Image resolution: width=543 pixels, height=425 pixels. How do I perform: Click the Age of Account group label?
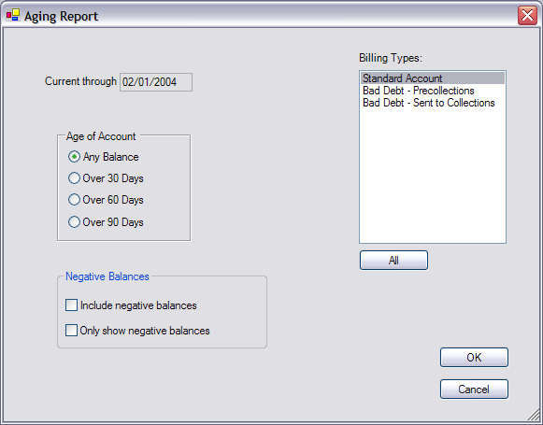tap(101, 136)
